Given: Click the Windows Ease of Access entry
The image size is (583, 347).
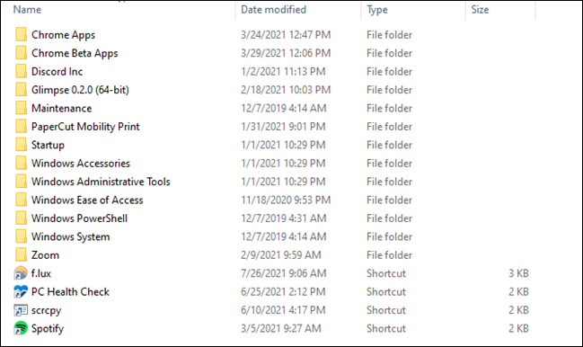Looking at the screenshot, I should click(87, 200).
